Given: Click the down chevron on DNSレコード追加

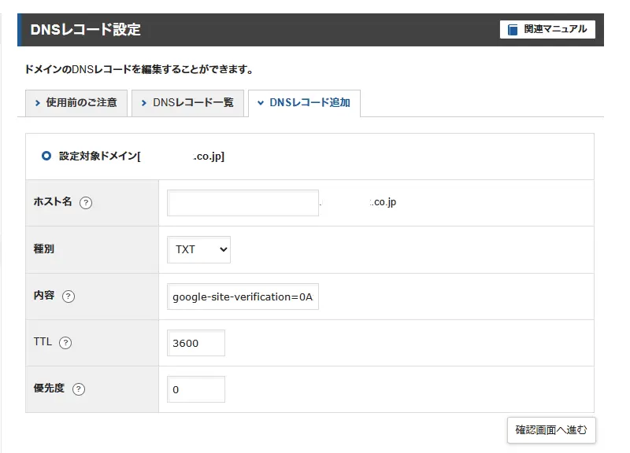Looking at the screenshot, I should coord(261,103).
